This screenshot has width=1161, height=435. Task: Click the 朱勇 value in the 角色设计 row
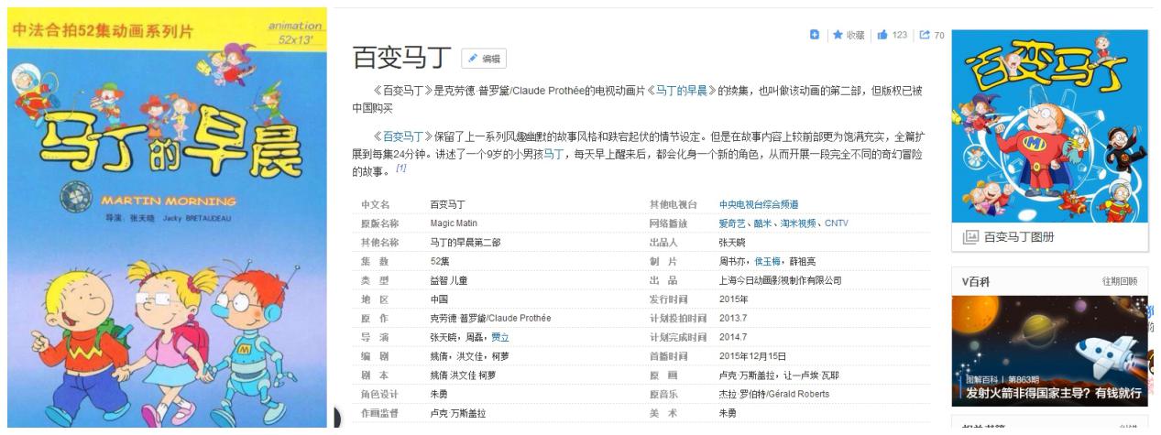point(439,394)
